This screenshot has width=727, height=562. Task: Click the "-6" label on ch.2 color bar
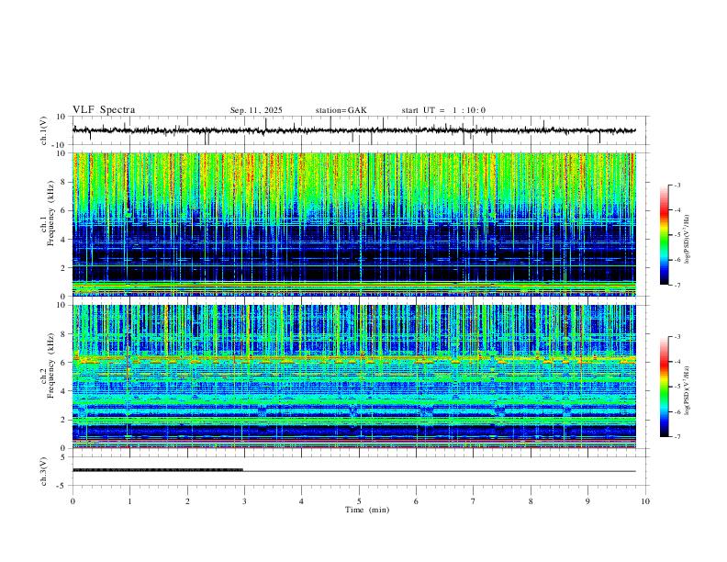coord(677,411)
